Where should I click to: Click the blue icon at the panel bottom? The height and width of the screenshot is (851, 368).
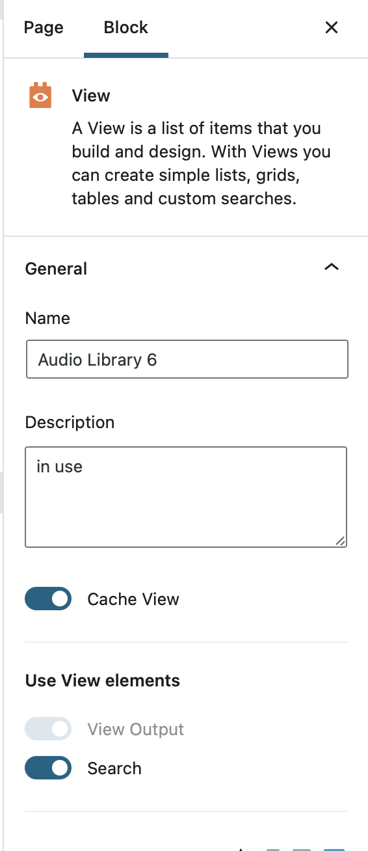(x=334, y=848)
